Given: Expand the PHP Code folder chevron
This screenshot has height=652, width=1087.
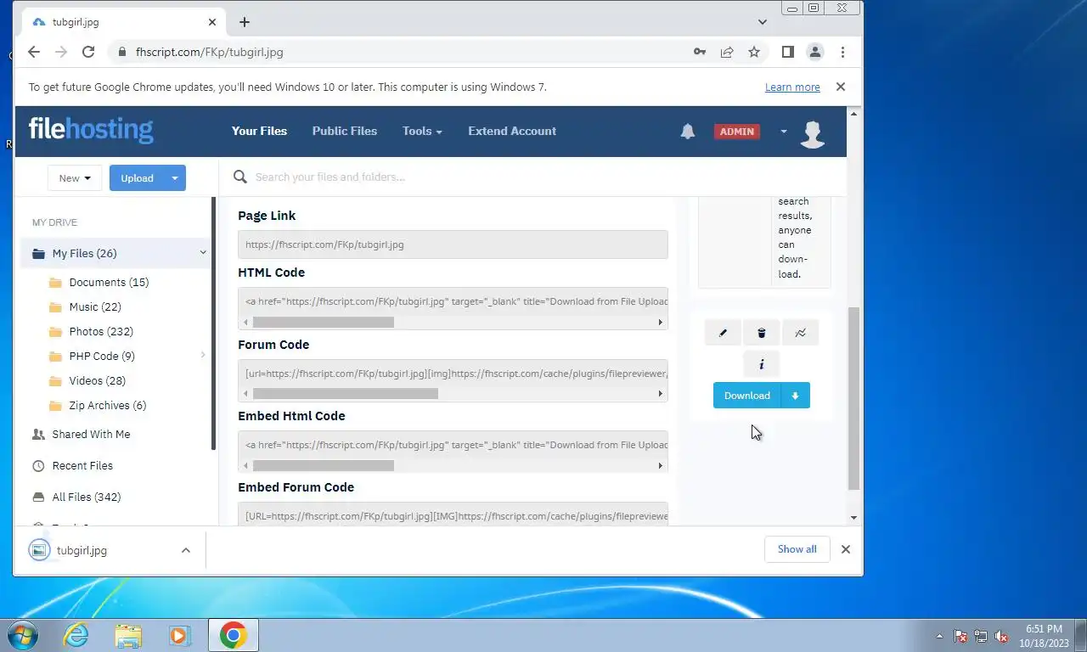Looking at the screenshot, I should click(203, 355).
